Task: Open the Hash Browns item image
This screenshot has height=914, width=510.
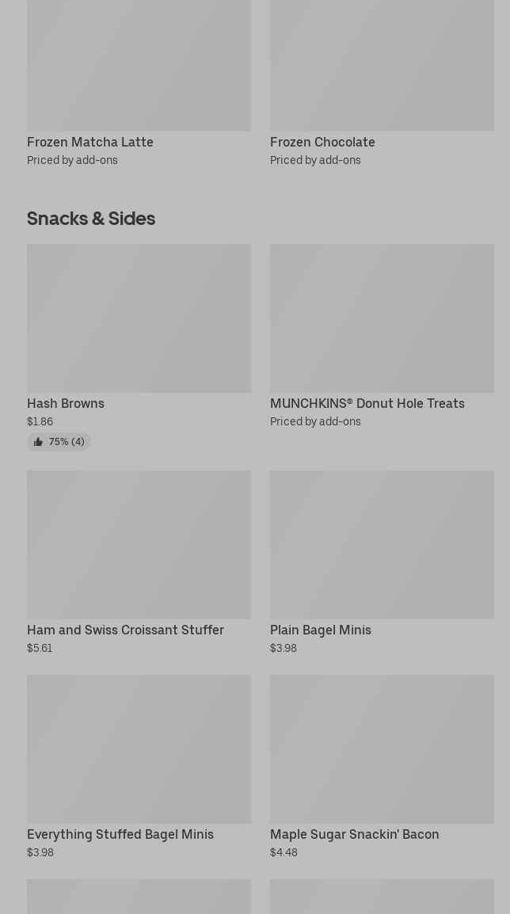Action: (x=139, y=318)
